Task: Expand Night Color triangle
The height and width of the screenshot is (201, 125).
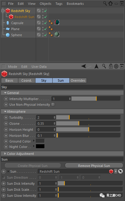Action: tap(34, 146)
